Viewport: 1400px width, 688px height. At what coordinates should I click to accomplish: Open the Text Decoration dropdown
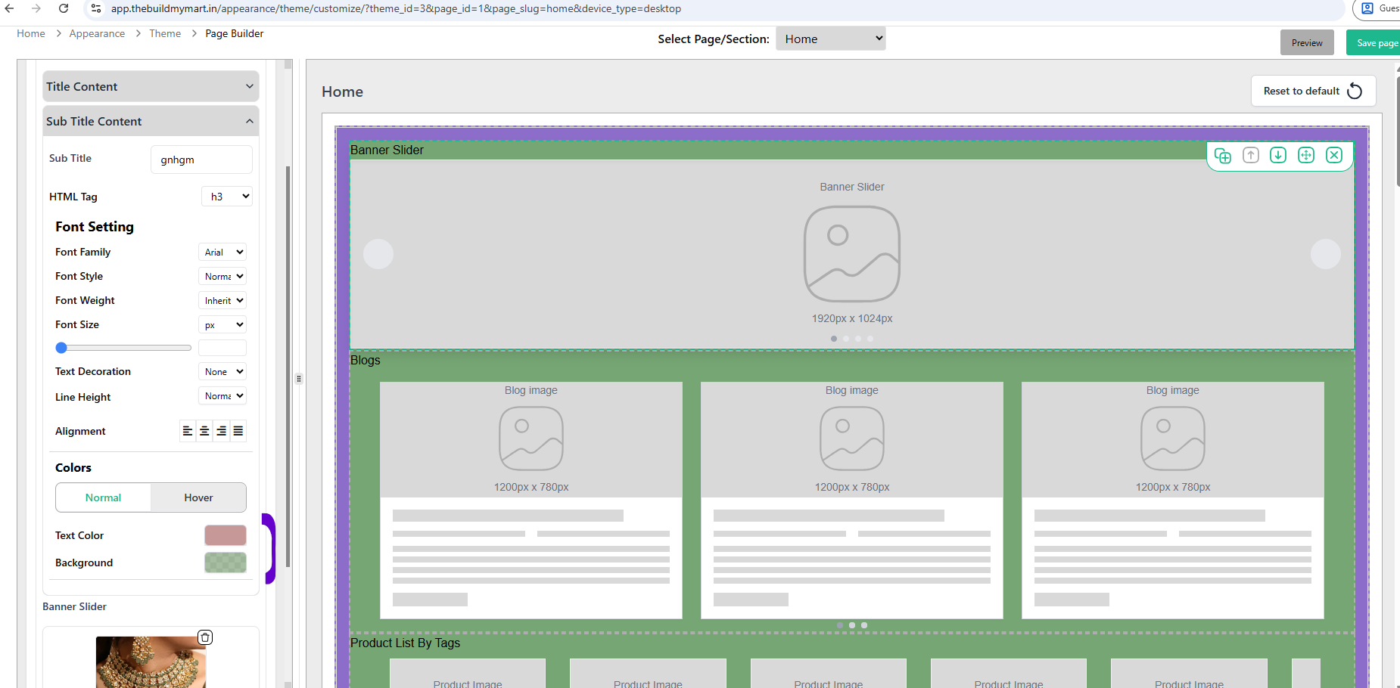tap(222, 371)
